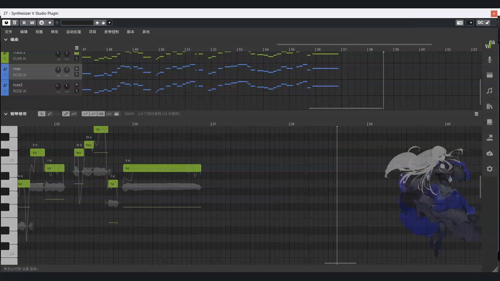Open the 修改 menu
Image resolution: width=500 pixels, height=281 pixels.
pos(55,32)
